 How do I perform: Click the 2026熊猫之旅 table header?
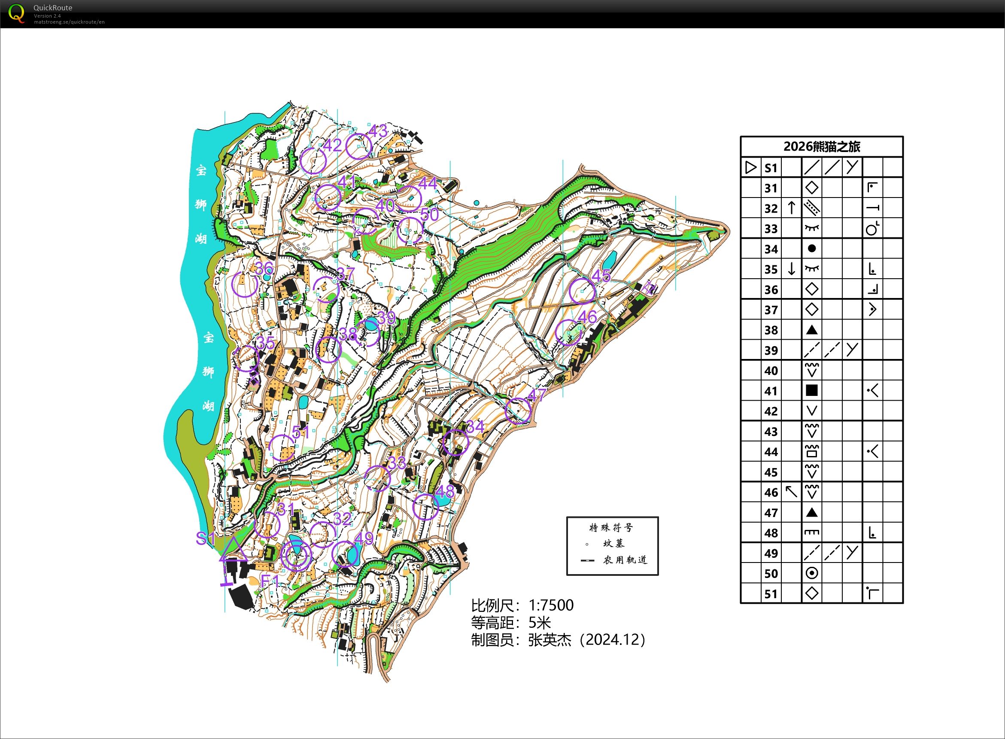821,147
